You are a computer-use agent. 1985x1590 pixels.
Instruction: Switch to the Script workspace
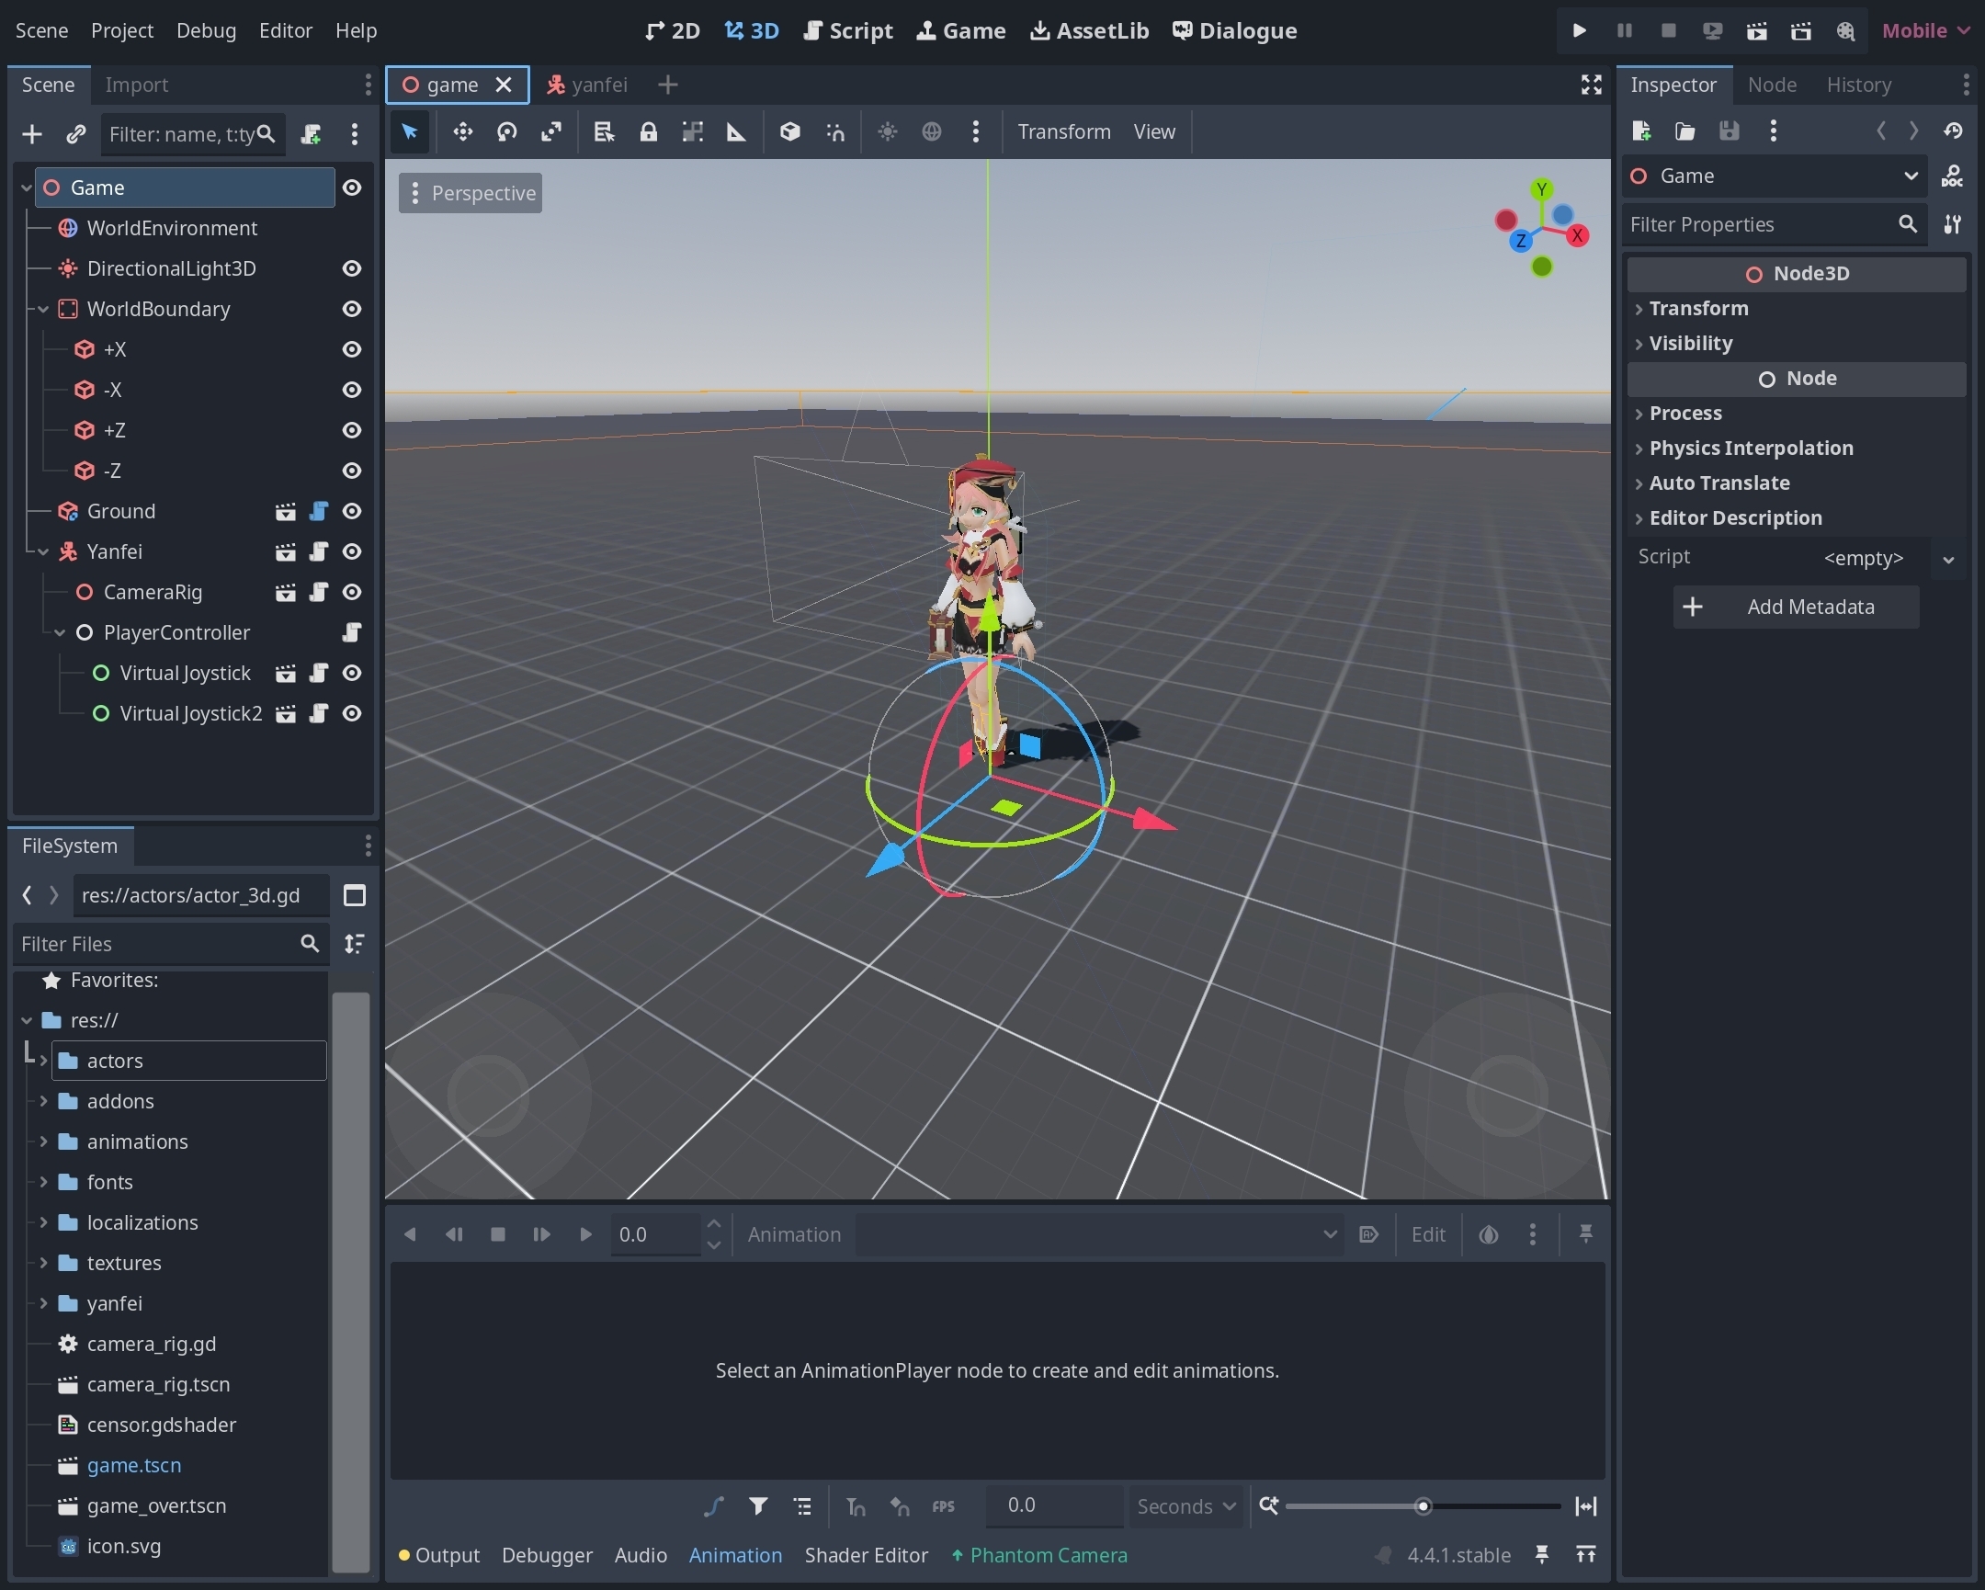848,30
